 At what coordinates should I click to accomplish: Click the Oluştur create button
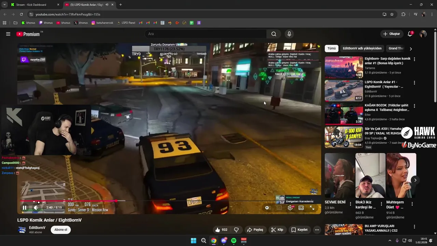391,34
